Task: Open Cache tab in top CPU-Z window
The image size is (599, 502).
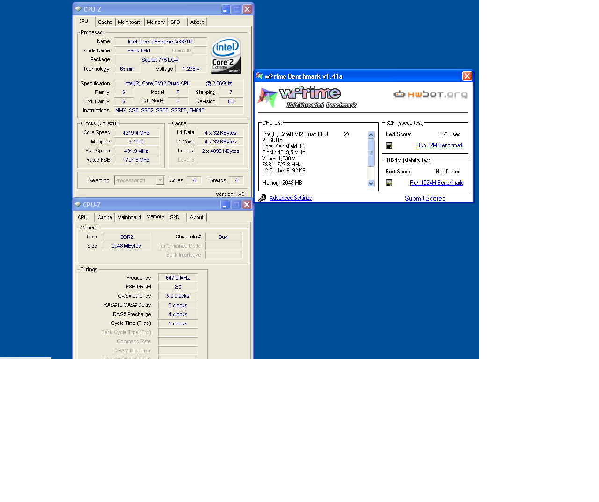Action: [x=105, y=22]
